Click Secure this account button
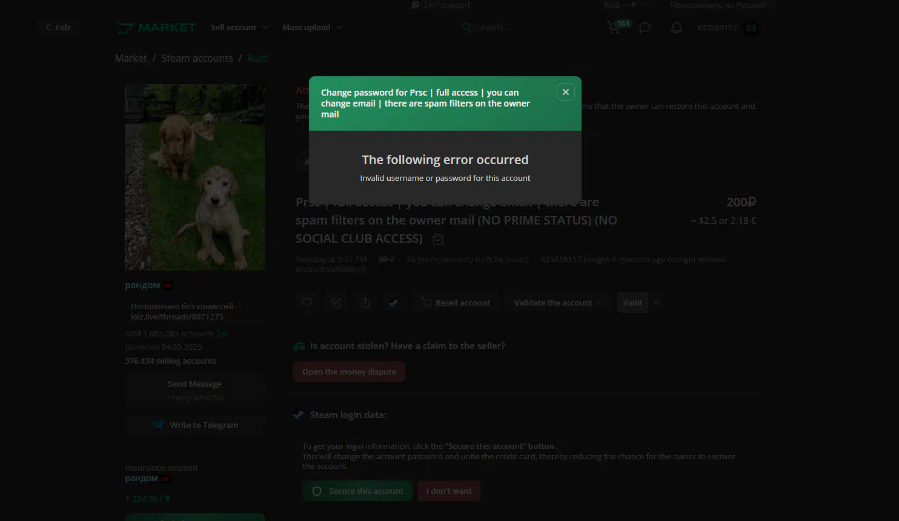The width and height of the screenshot is (899, 521). [357, 491]
